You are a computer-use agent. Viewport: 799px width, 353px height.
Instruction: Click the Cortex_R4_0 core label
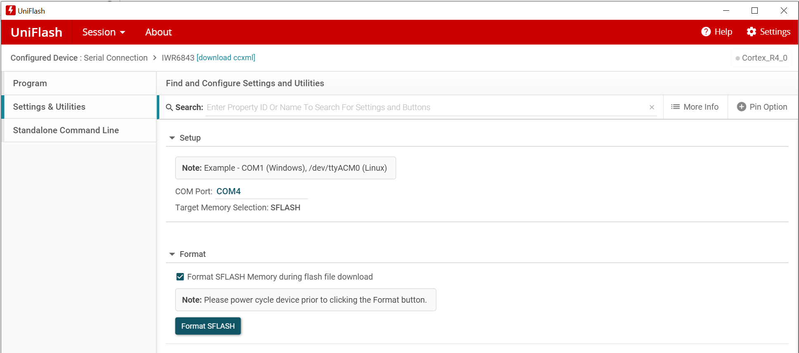(x=765, y=58)
